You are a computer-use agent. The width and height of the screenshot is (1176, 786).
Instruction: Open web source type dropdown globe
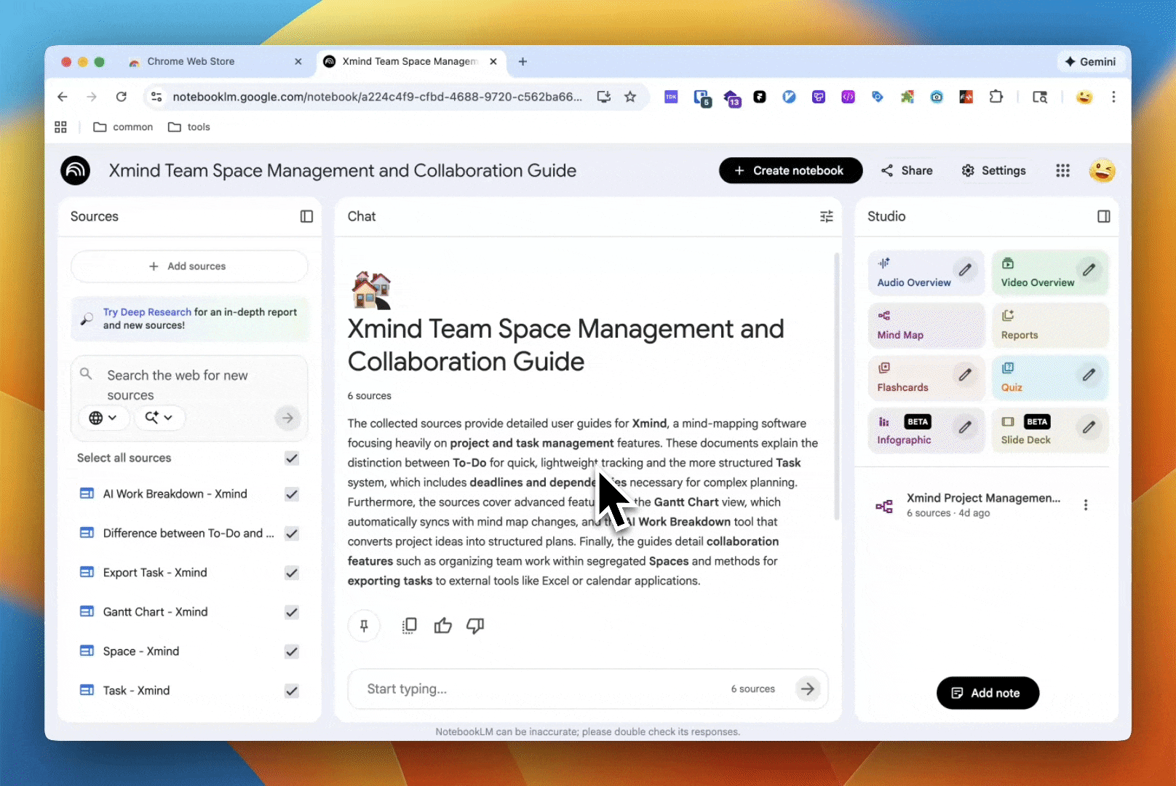[x=103, y=418]
